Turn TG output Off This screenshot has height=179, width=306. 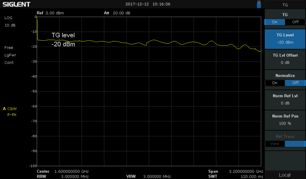tap(295, 22)
